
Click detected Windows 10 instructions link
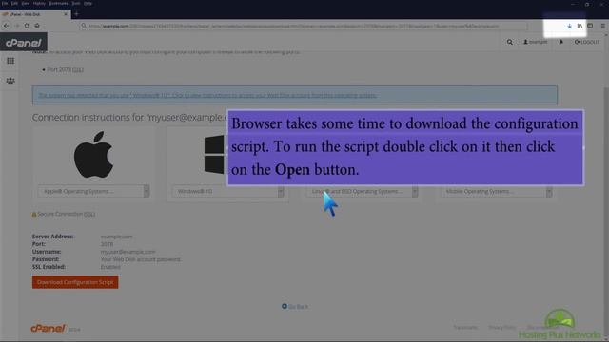(207, 95)
